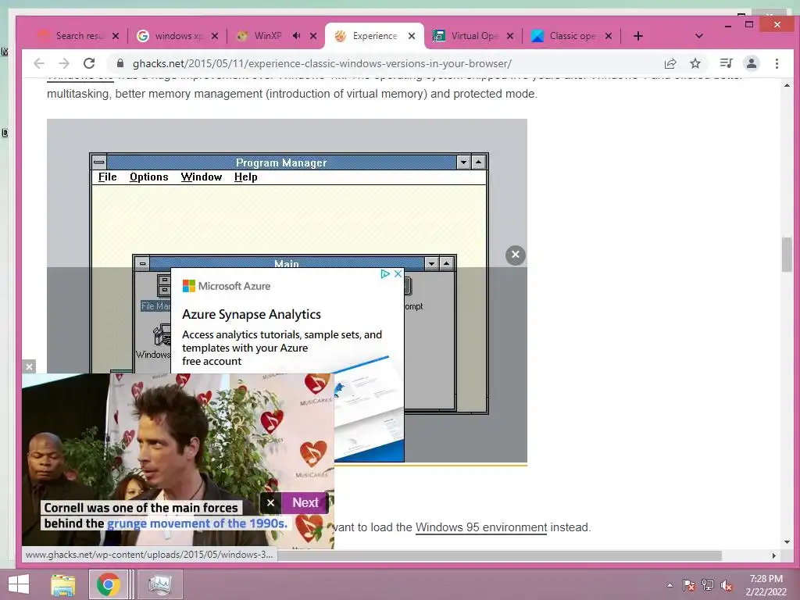The image size is (800, 600).
Task: Open Chrome's three-dot menu
Action: click(777, 63)
